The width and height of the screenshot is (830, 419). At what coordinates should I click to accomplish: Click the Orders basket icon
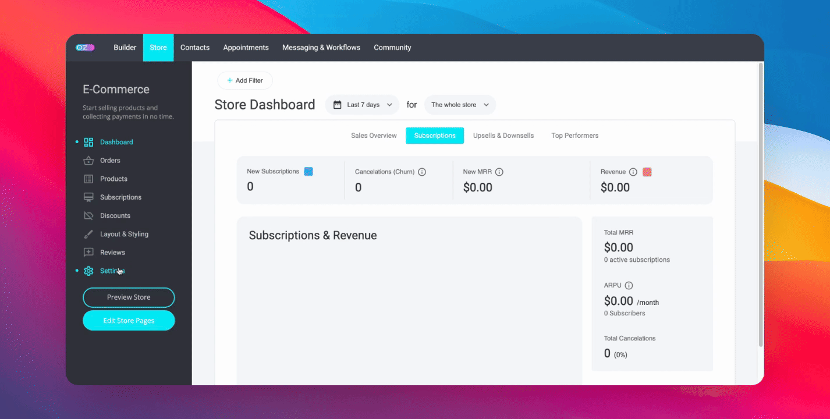(x=88, y=161)
